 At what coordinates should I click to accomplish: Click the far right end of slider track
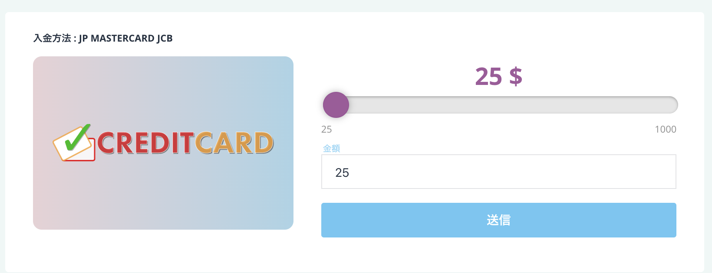(672, 105)
